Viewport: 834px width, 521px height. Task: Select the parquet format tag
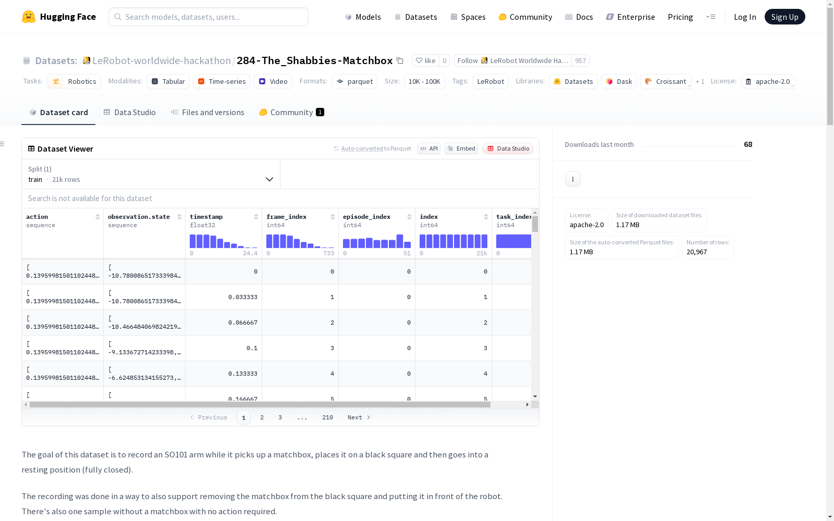tap(354, 81)
